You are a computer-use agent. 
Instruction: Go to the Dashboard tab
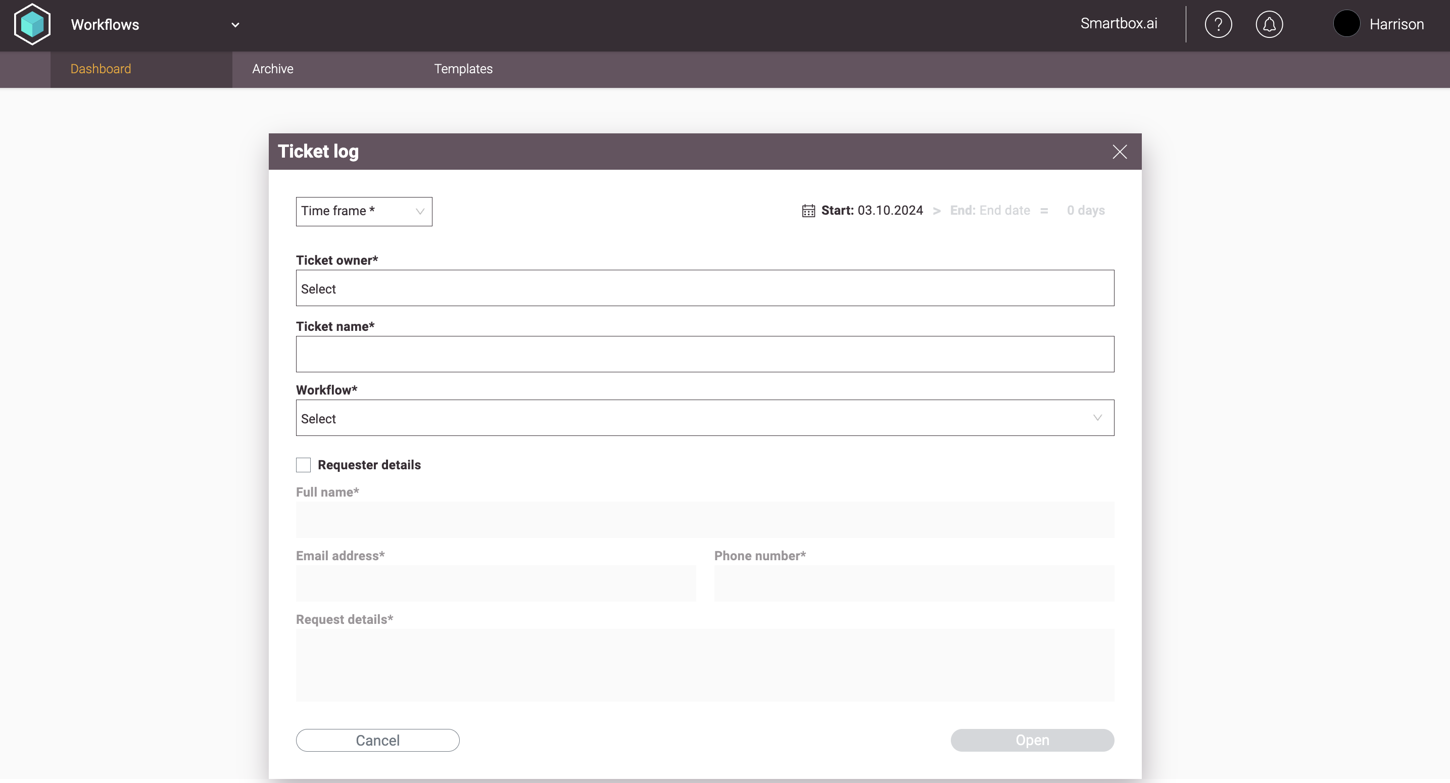[101, 69]
